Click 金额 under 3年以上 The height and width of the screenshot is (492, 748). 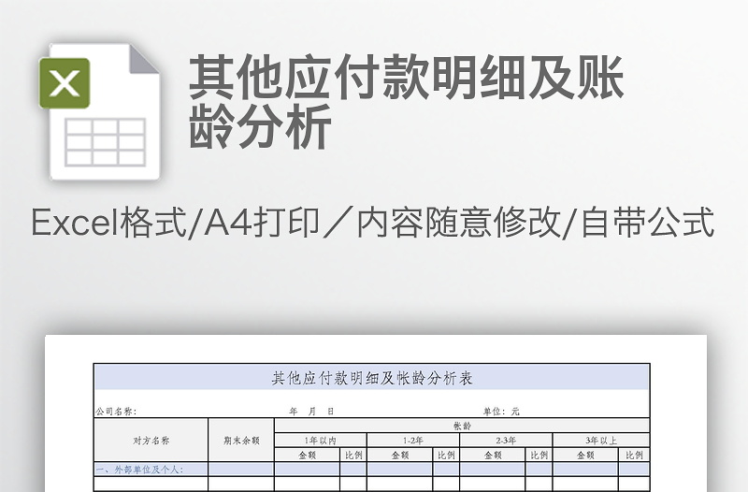[585, 455]
